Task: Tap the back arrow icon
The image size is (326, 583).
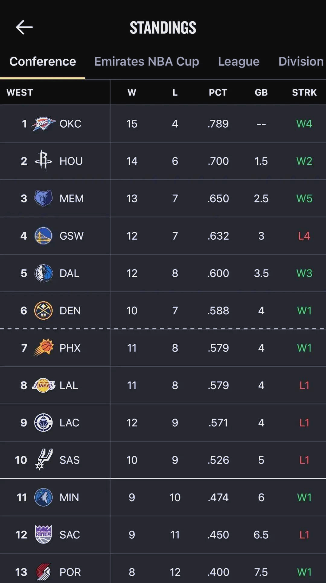Action: 24,28
